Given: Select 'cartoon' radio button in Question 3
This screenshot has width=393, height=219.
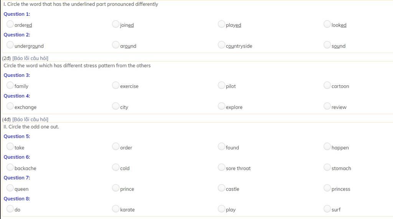Looking at the screenshot, I should point(327,85).
